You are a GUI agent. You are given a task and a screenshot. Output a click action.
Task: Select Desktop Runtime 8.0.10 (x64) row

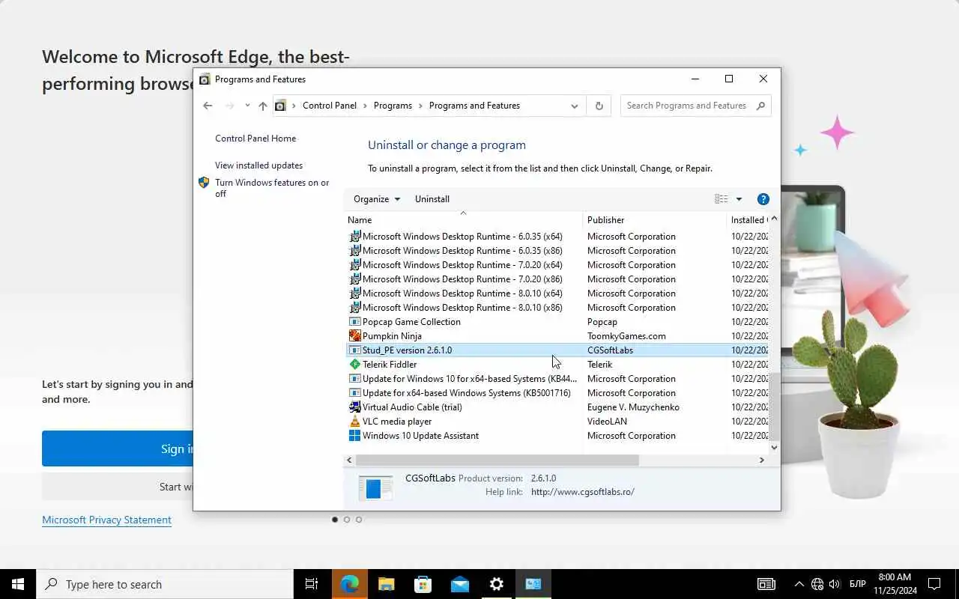[557, 294]
